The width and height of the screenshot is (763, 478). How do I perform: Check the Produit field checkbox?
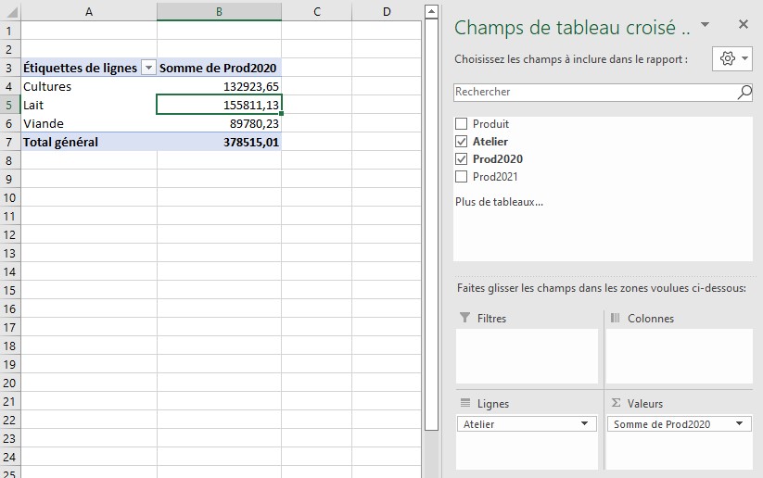tap(461, 124)
